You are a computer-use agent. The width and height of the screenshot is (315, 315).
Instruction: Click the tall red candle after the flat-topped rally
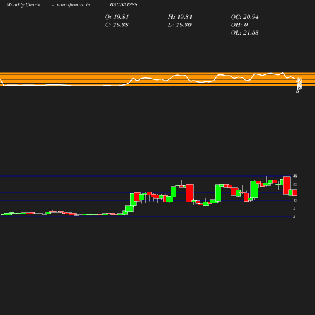(190, 193)
